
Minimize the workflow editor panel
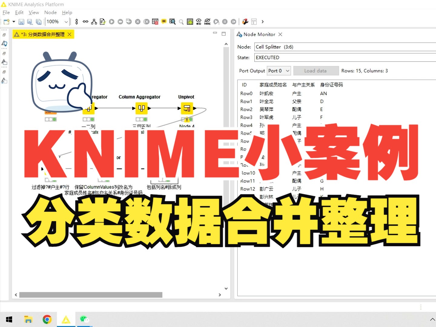coord(215,33)
